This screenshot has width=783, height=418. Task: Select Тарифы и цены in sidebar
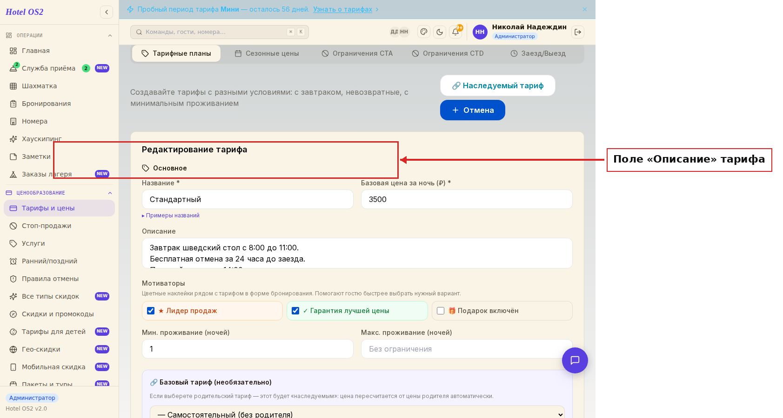pyautogui.click(x=59, y=208)
